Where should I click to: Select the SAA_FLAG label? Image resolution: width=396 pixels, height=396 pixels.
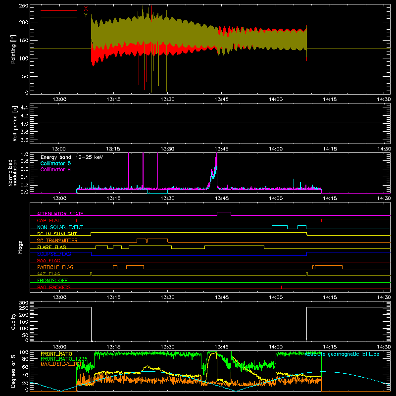(x=49, y=260)
